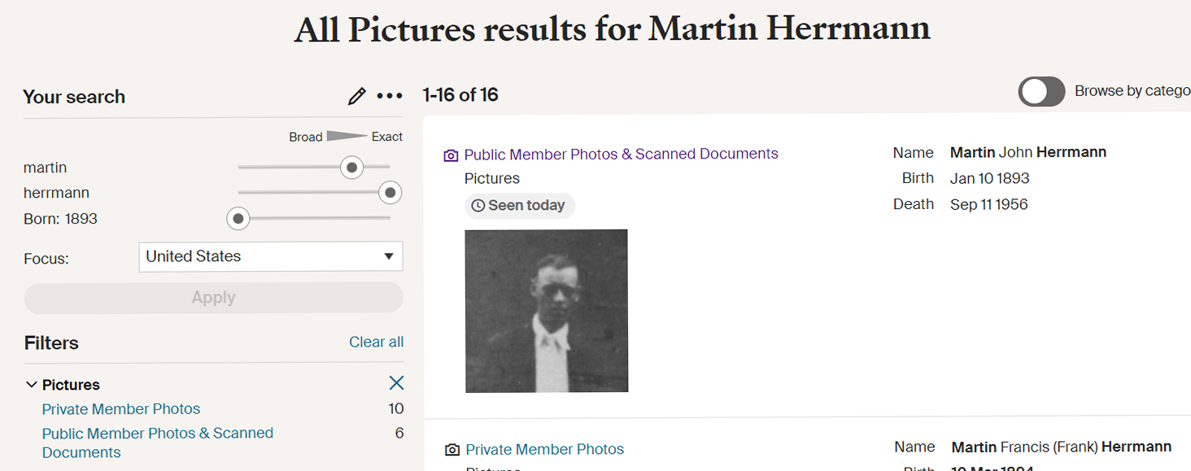Click the clock icon in Seen today badge

click(478, 206)
